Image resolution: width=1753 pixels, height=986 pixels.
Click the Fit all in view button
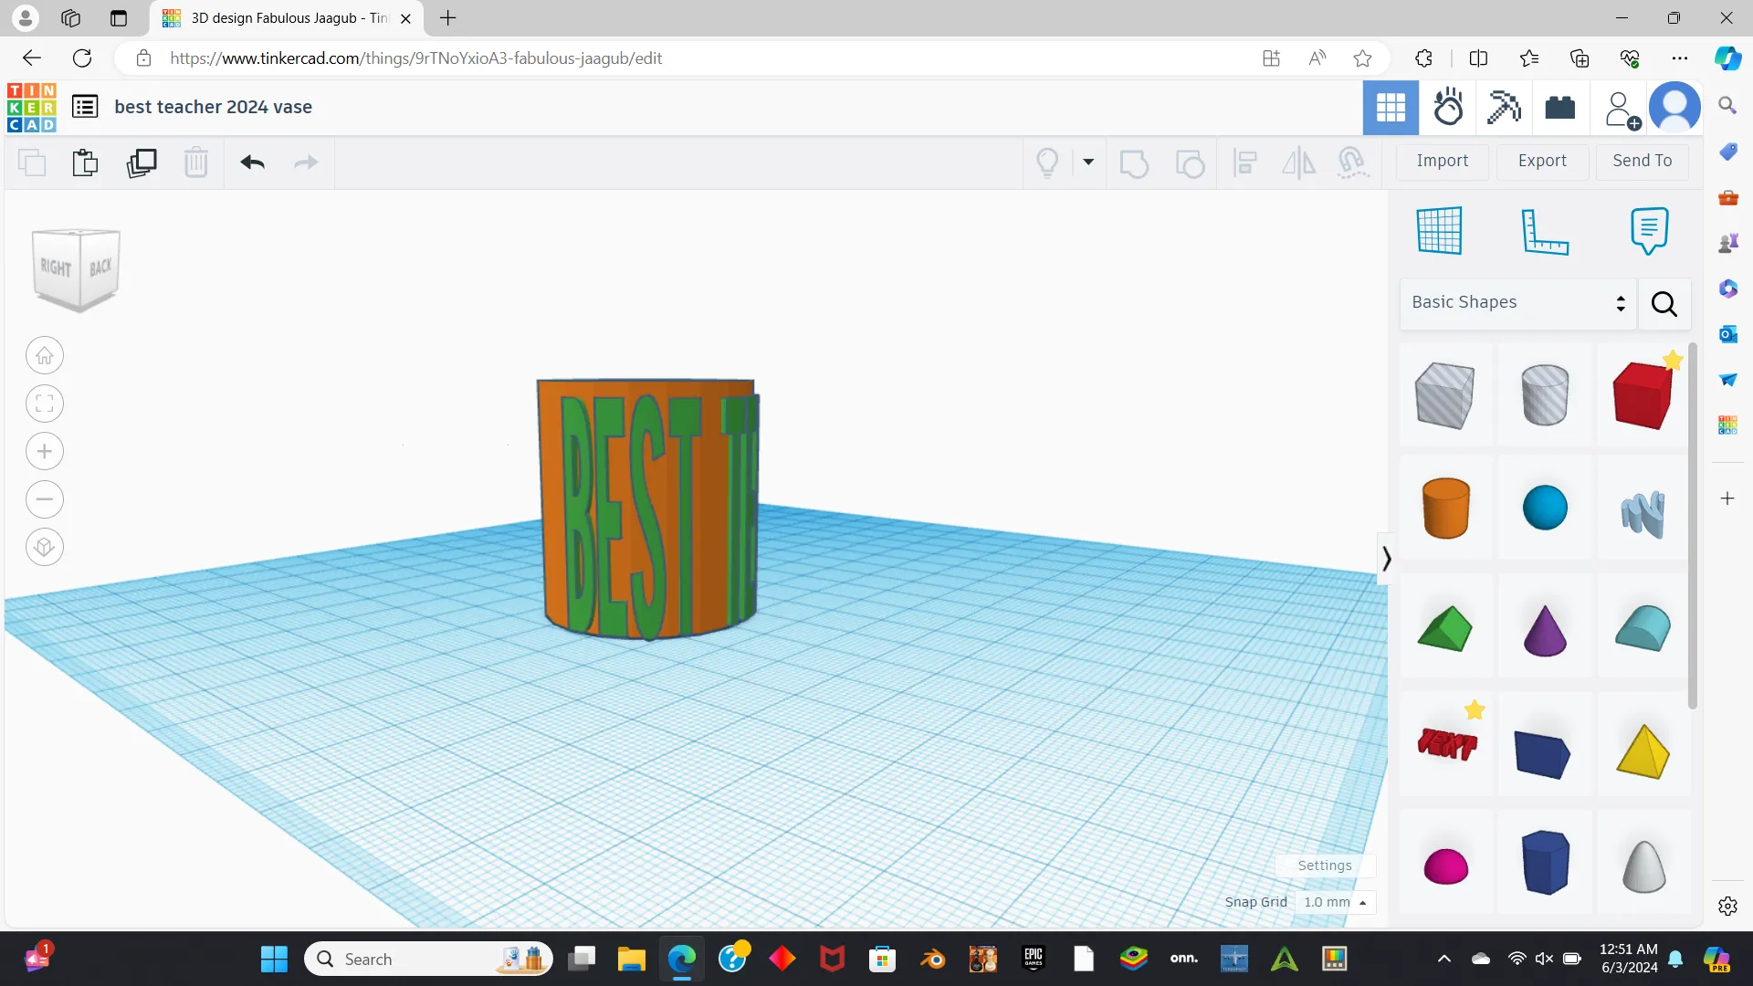coord(45,404)
